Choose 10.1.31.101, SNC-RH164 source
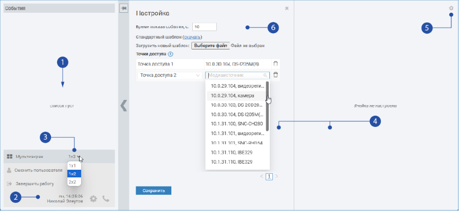The image size is (459, 211). pyautogui.click(x=236, y=143)
